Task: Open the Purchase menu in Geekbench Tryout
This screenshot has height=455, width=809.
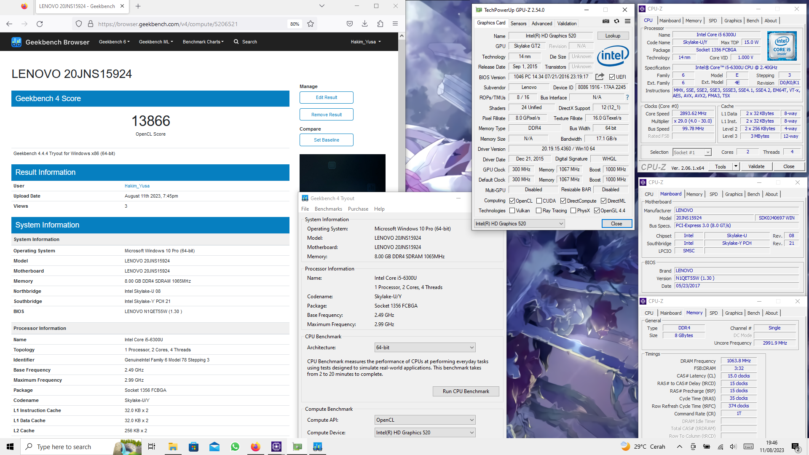Action: (x=358, y=209)
